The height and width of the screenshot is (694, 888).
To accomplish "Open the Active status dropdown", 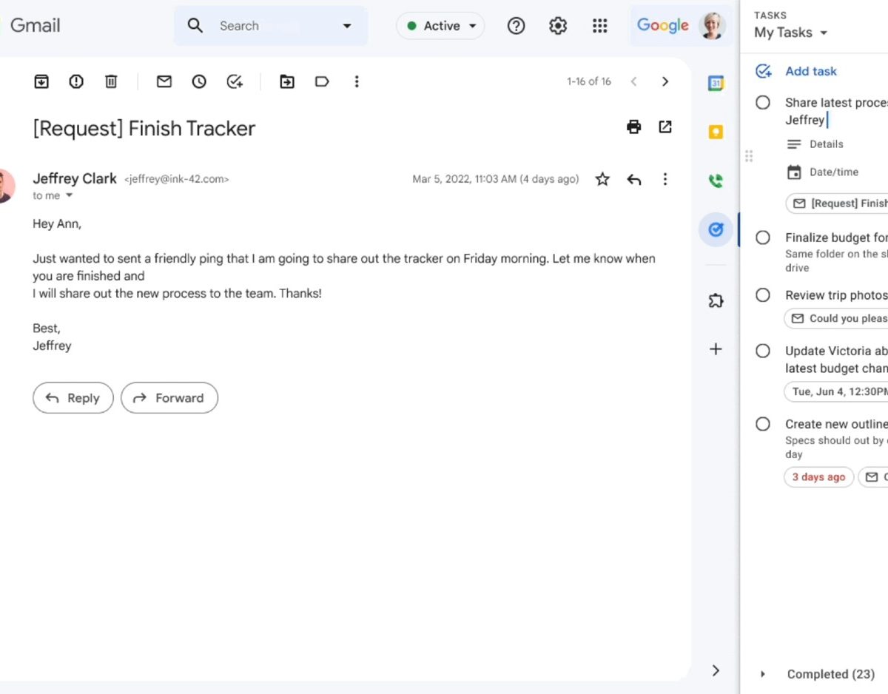I will point(441,26).
